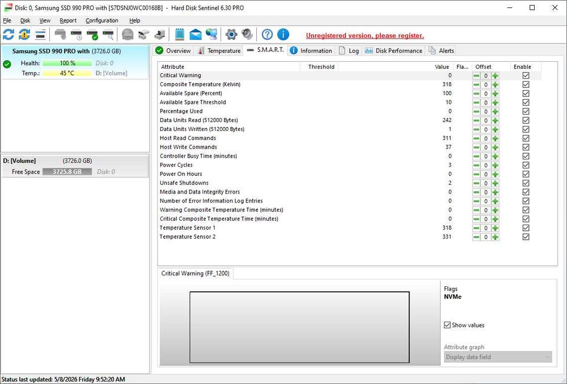Select the Samsung SSD 990 PRO disk entry

[x=75, y=62]
